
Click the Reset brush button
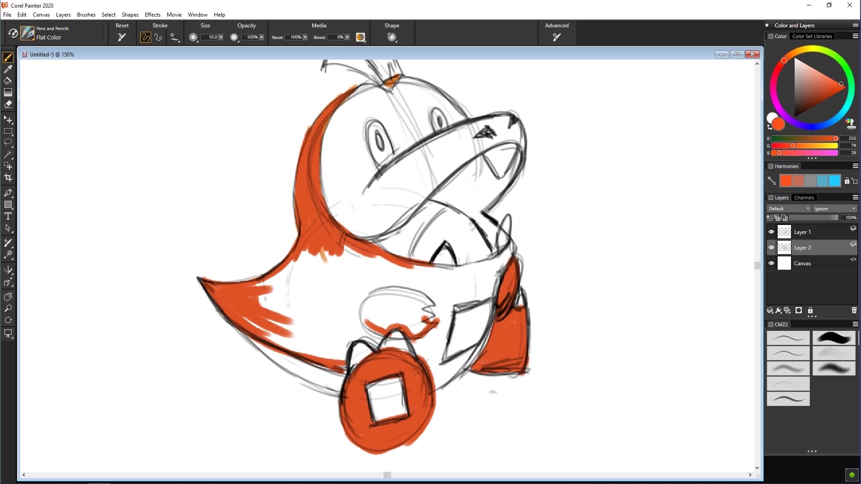[x=121, y=37]
